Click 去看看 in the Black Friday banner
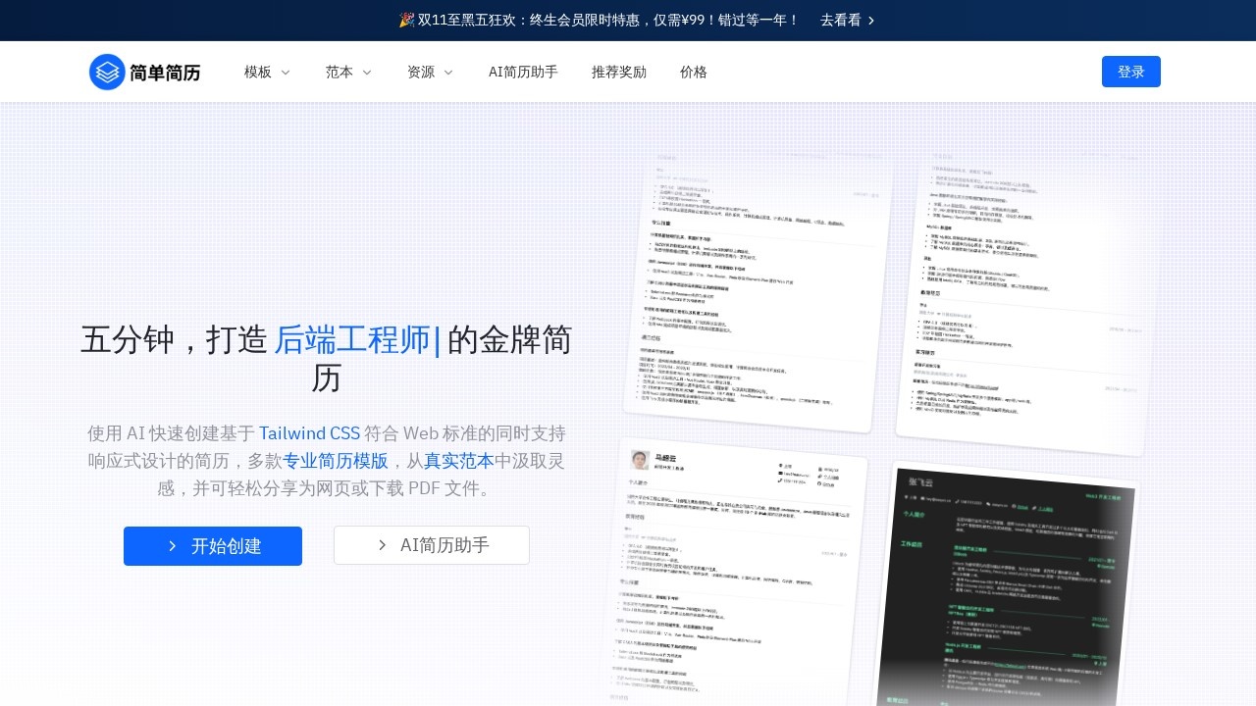This screenshot has height=706, width=1256. pos(841,21)
